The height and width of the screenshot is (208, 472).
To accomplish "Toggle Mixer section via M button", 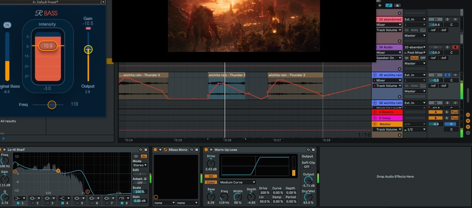I will click(x=468, y=127).
